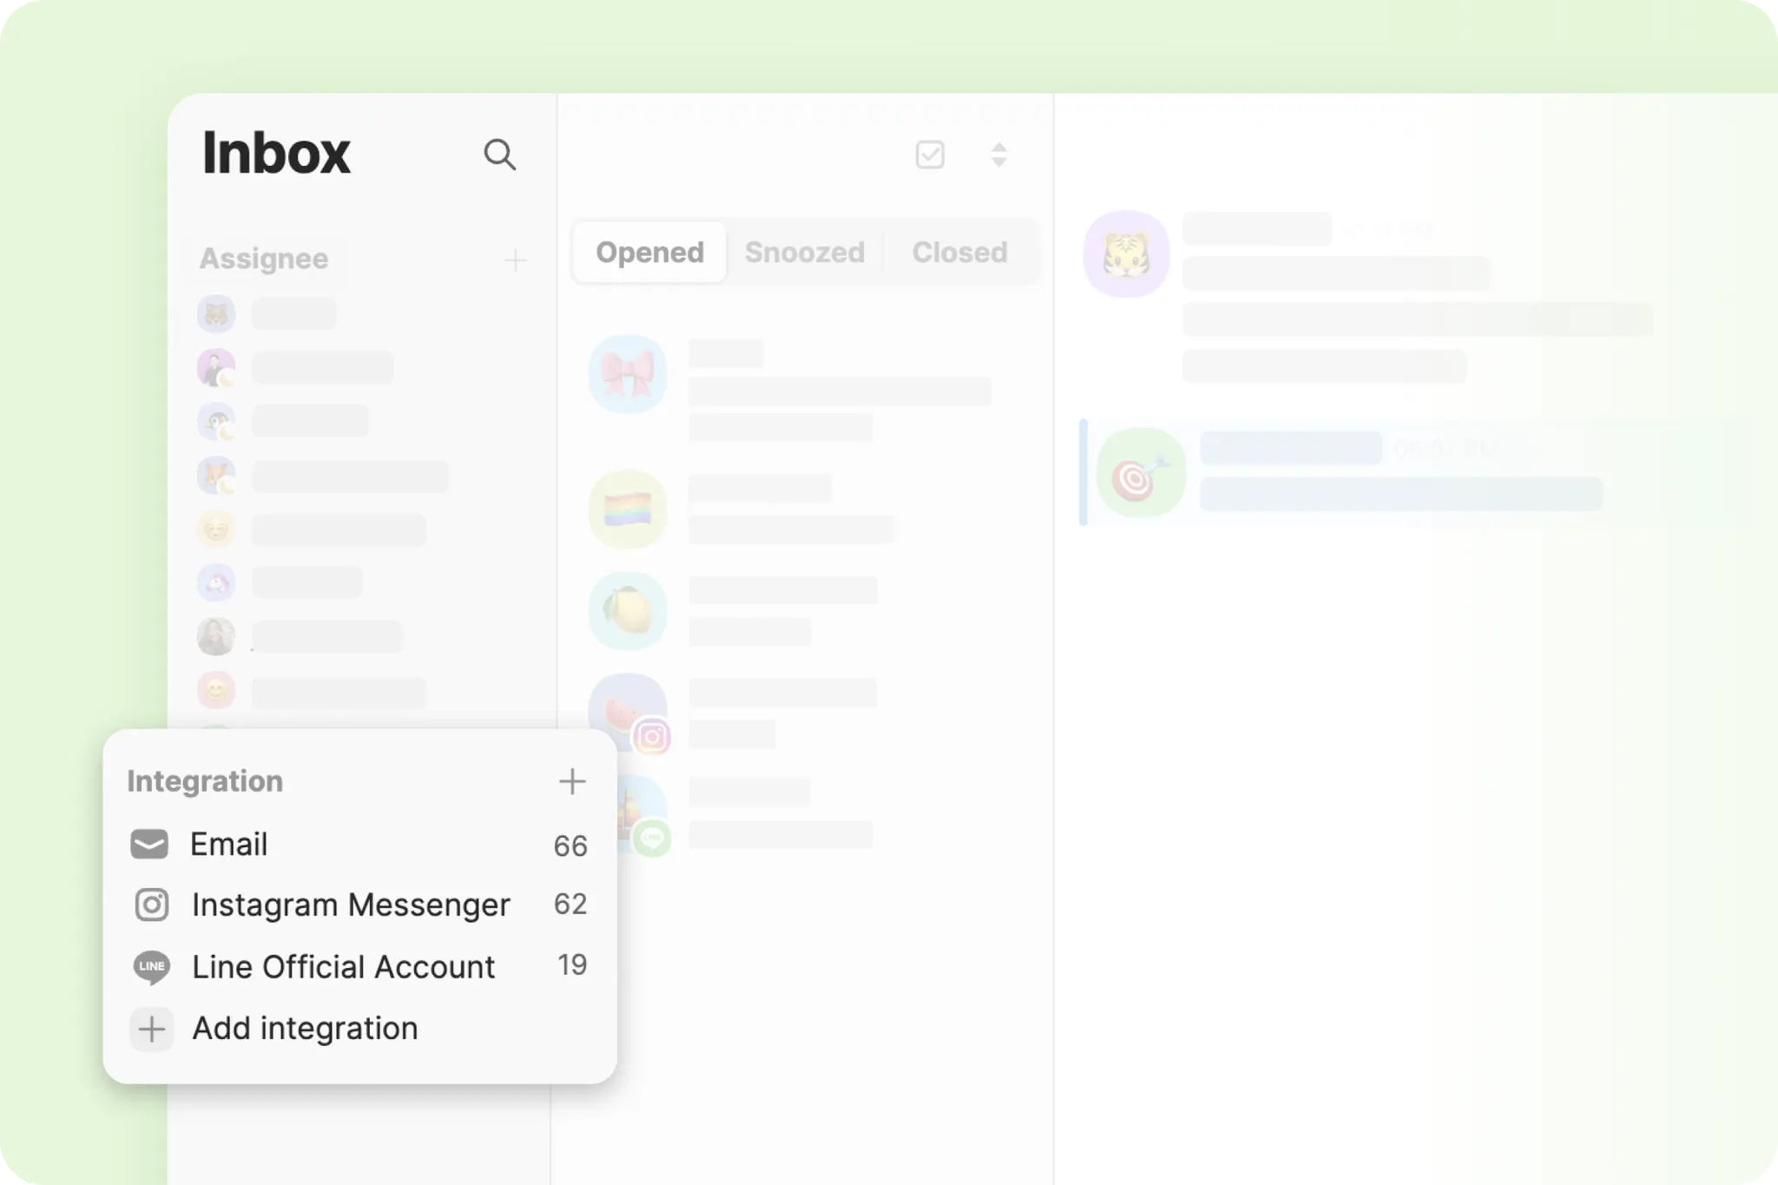
Task: Click the search magnifier icon beside Inbox
Action: 499,155
